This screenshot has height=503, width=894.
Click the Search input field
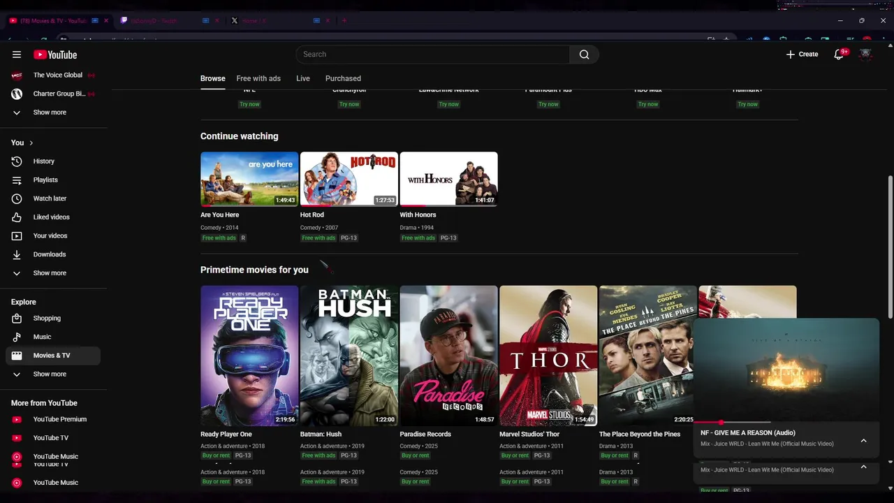click(432, 54)
